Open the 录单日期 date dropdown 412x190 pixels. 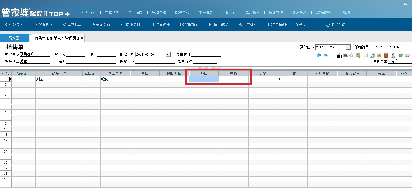pyautogui.click(x=348, y=47)
